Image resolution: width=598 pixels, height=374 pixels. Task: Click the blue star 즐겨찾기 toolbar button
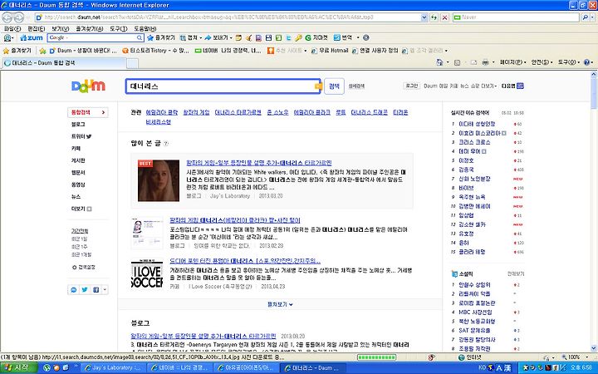pos(160,37)
